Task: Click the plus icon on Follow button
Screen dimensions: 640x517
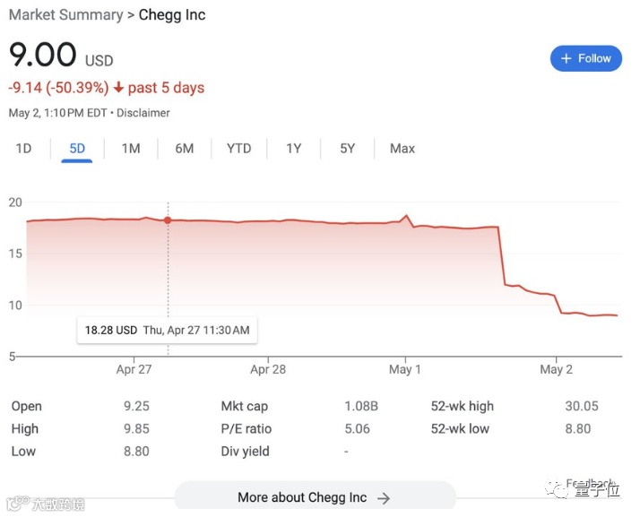Action: 566,58
